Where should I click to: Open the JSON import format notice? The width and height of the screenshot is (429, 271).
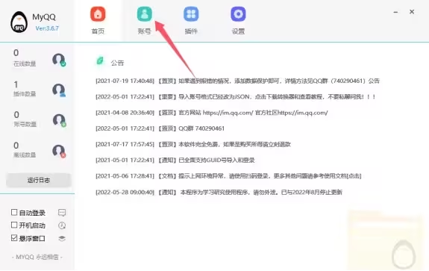(236, 97)
